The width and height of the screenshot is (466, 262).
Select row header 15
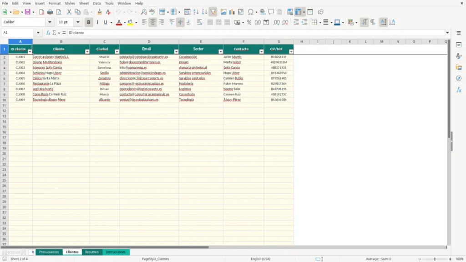click(4, 127)
